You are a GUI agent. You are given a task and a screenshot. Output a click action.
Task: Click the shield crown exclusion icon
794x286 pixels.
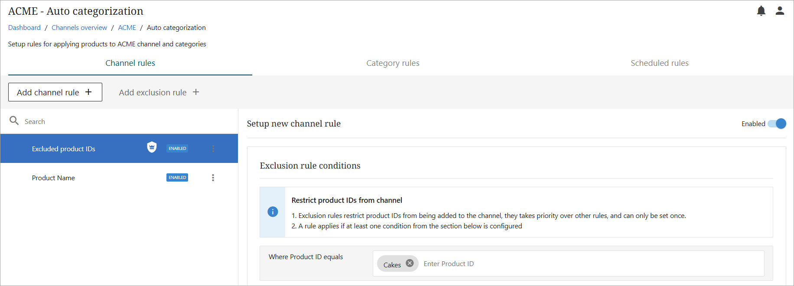pyautogui.click(x=152, y=147)
